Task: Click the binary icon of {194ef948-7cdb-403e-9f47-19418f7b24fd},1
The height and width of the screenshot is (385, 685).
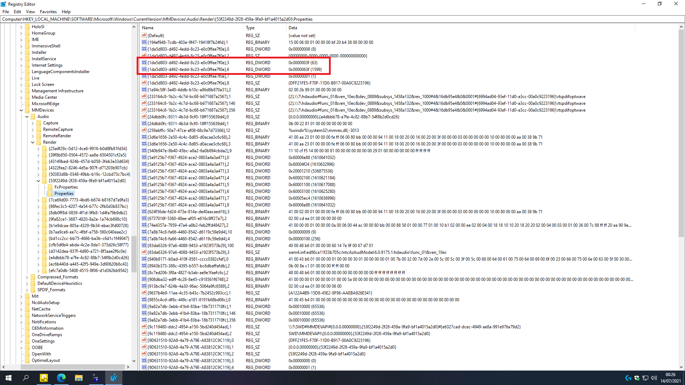Action: [x=144, y=42]
